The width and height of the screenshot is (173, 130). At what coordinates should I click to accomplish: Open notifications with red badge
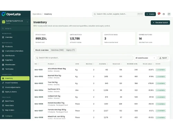tap(159, 14)
